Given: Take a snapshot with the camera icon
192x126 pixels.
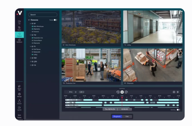Looking at the screenshot, I should (174, 92).
